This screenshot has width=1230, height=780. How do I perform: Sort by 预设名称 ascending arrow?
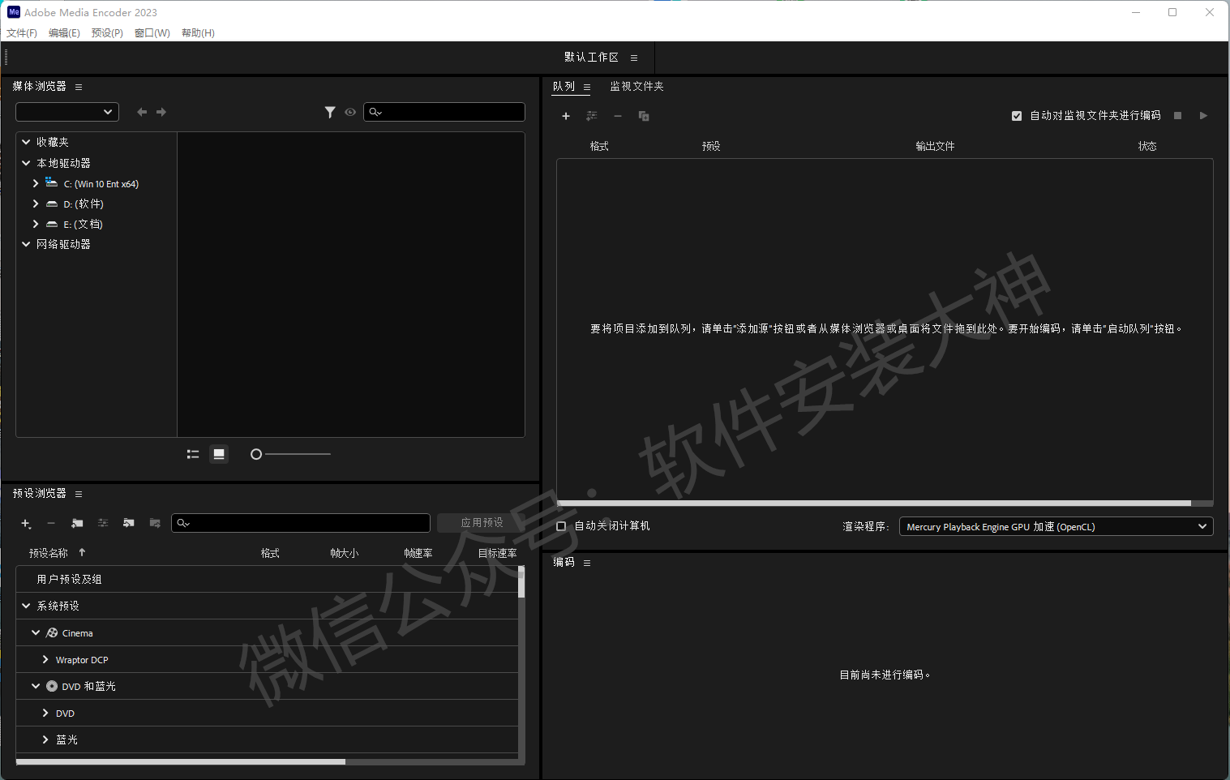(x=82, y=552)
